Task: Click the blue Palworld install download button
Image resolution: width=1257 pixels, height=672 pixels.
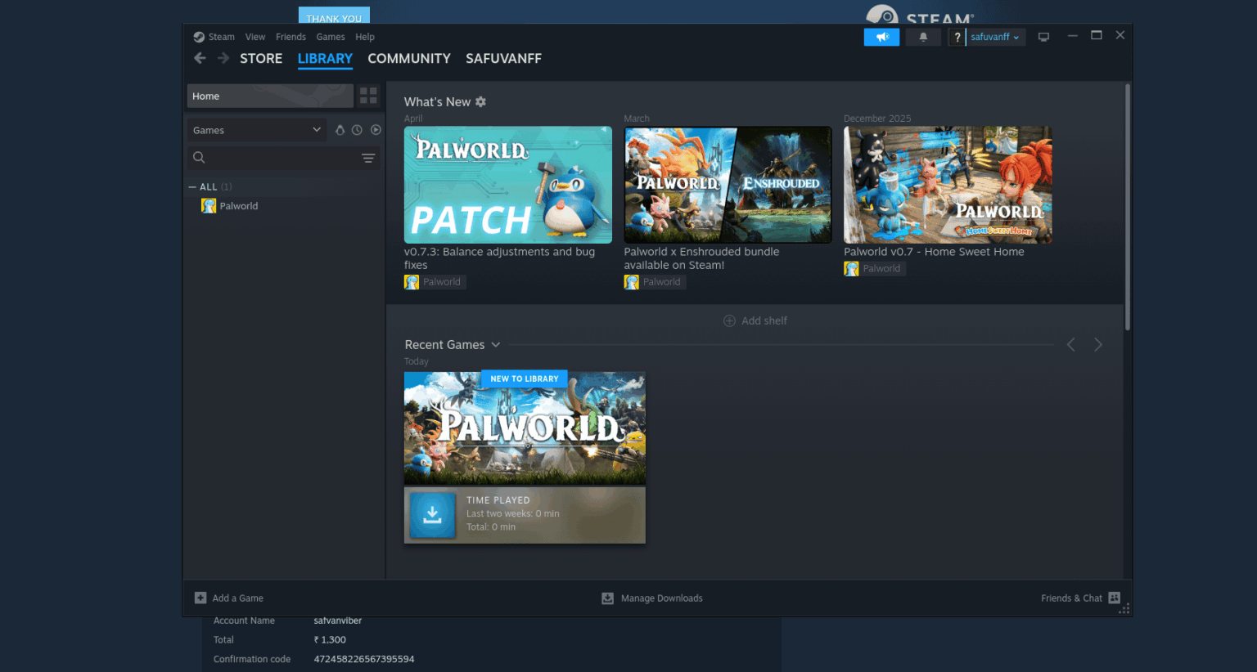Action: click(432, 515)
